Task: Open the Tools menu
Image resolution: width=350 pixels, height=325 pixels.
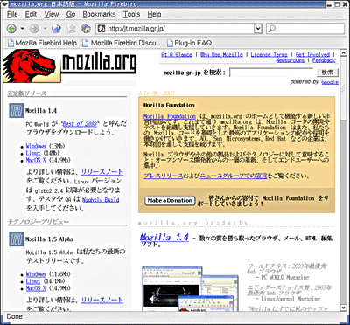Action: pyautogui.click(x=131, y=14)
